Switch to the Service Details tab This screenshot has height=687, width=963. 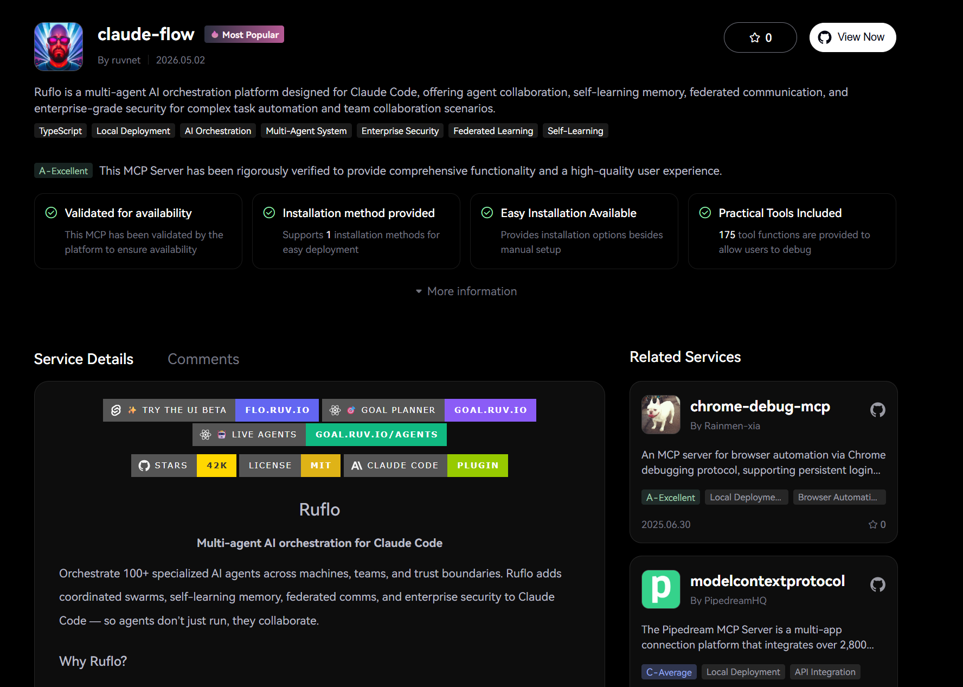tap(84, 359)
